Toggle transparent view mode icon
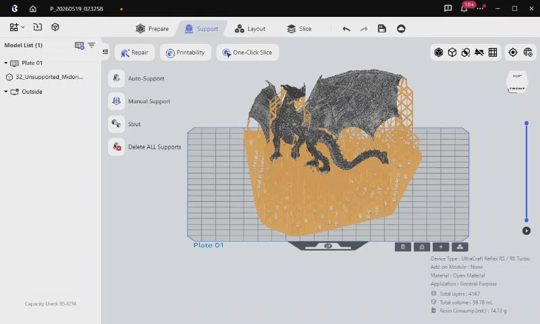The height and width of the screenshot is (324, 540). click(x=466, y=53)
